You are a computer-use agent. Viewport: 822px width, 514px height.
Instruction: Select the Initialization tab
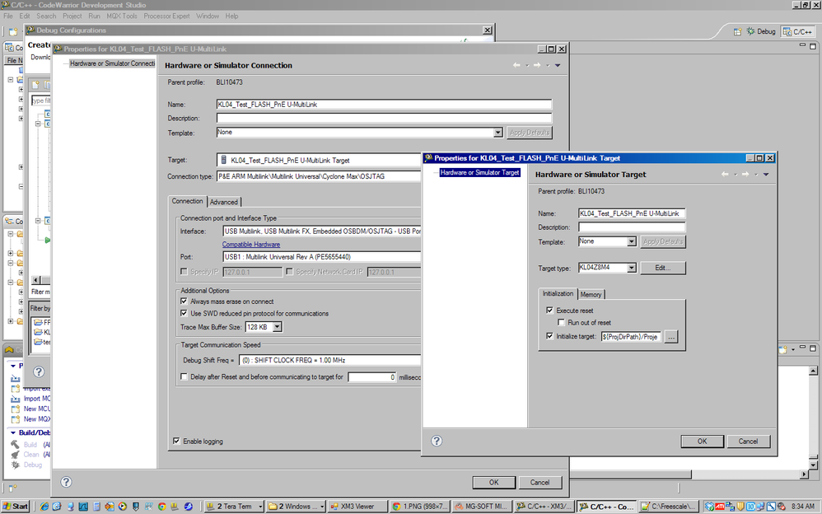[x=558, y=294]
